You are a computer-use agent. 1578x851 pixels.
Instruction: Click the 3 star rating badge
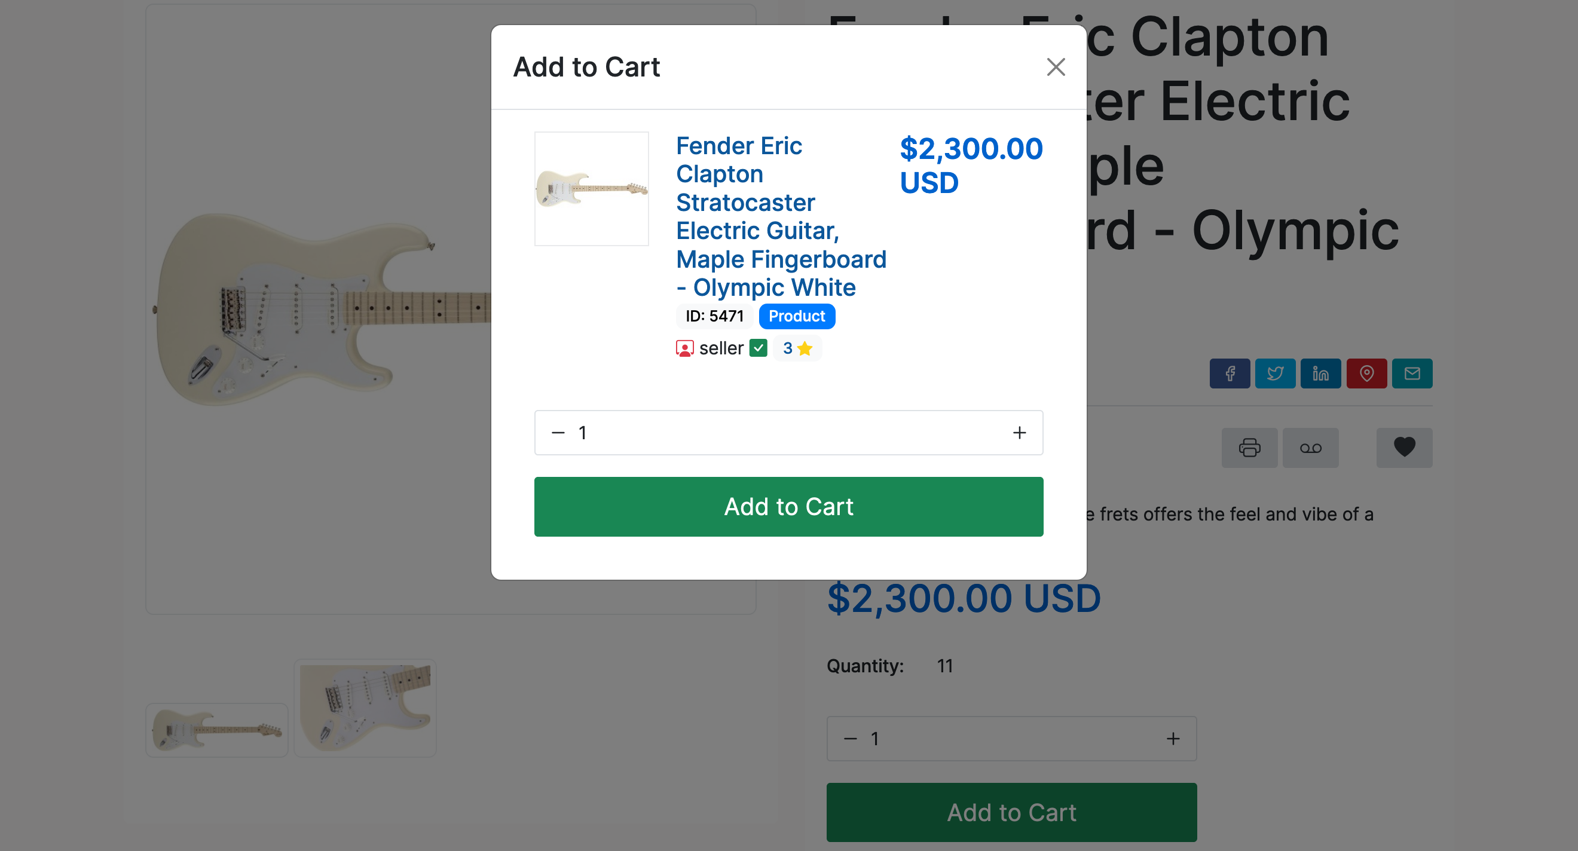[797, 348]
